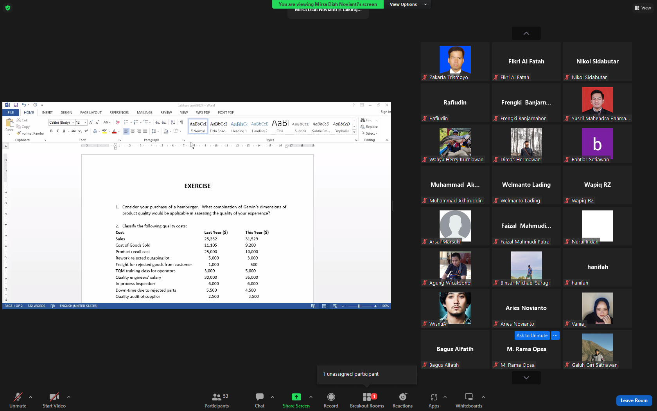Open the Apps icon
Screen dimensions: 657x411
pyautogui.click(x=434, y=397)
